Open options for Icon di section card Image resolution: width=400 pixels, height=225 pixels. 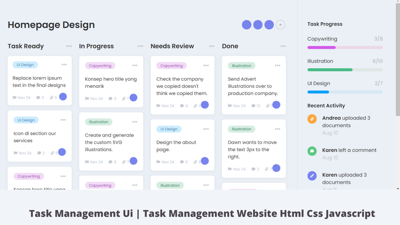(63, 120)
